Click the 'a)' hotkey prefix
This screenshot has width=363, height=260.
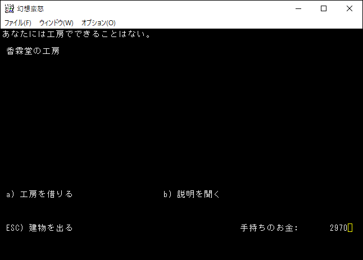[x=10, y=194]
